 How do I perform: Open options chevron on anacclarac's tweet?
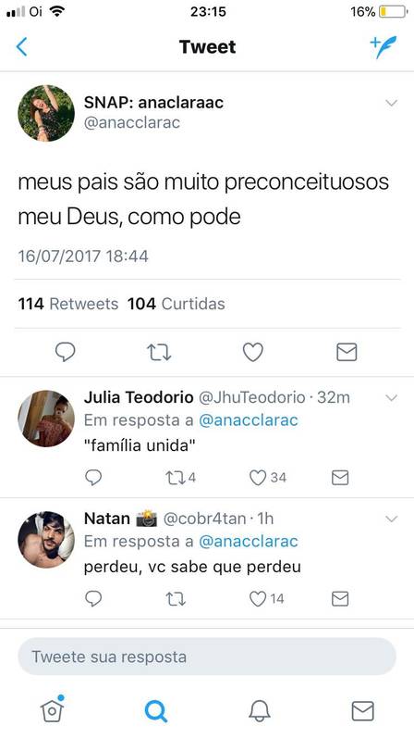tap(392, 103)
